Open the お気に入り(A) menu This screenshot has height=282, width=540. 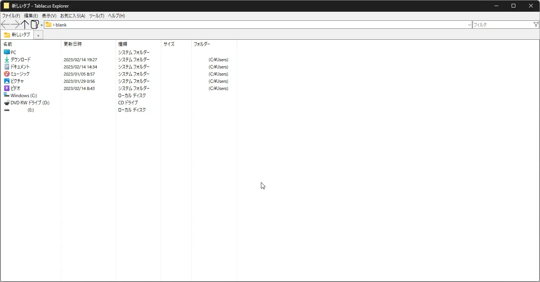73,16
